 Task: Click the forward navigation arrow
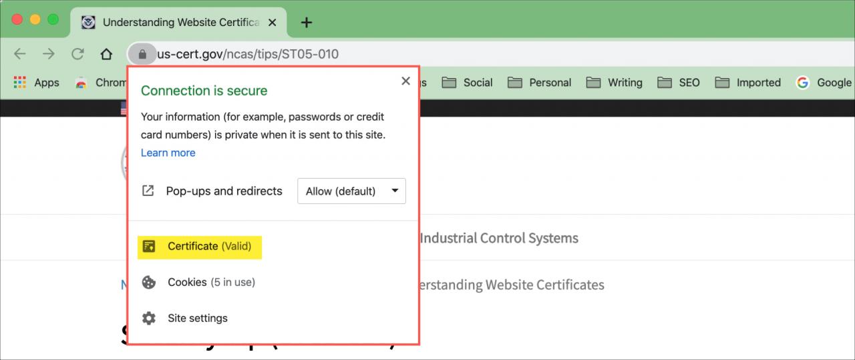click(x=49, y=54)
